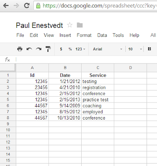Select column B header
Viewport: 157px width, 166px height.
tap(65, 68)
